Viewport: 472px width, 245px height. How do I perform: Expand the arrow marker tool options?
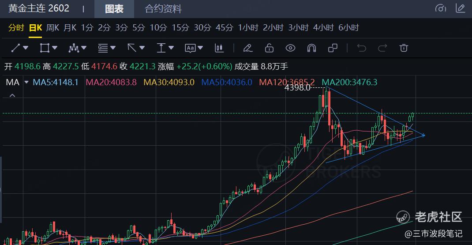[142, 48]
